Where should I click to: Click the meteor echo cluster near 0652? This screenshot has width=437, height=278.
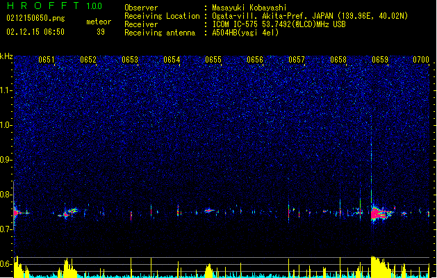point(67,213)
